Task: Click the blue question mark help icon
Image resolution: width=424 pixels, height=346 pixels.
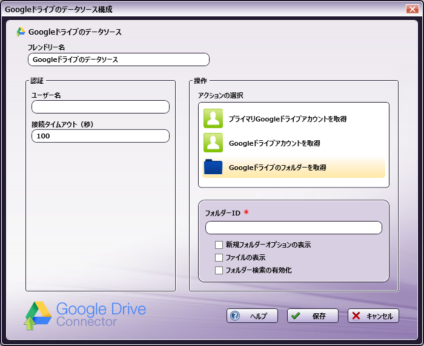Action: point(235,316)
